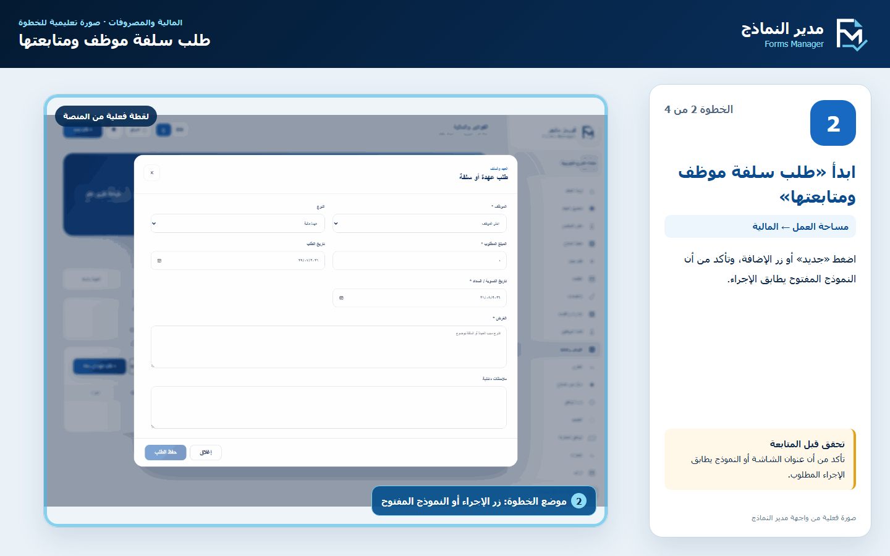Click the ملاحظات داخلية notes text area

pos(329,408)
